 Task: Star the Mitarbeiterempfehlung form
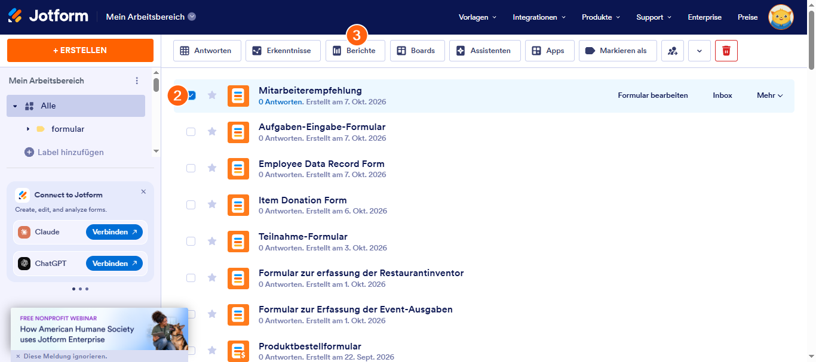212,95
